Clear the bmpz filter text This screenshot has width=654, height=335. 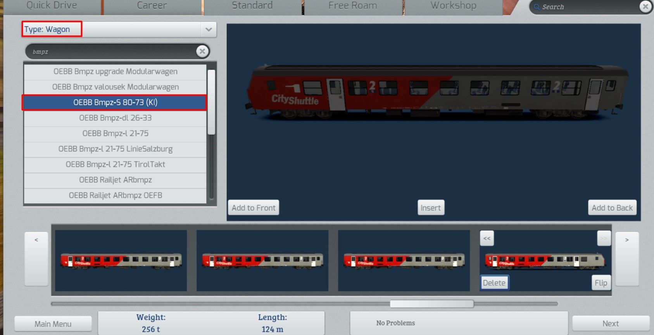[202, 51]
